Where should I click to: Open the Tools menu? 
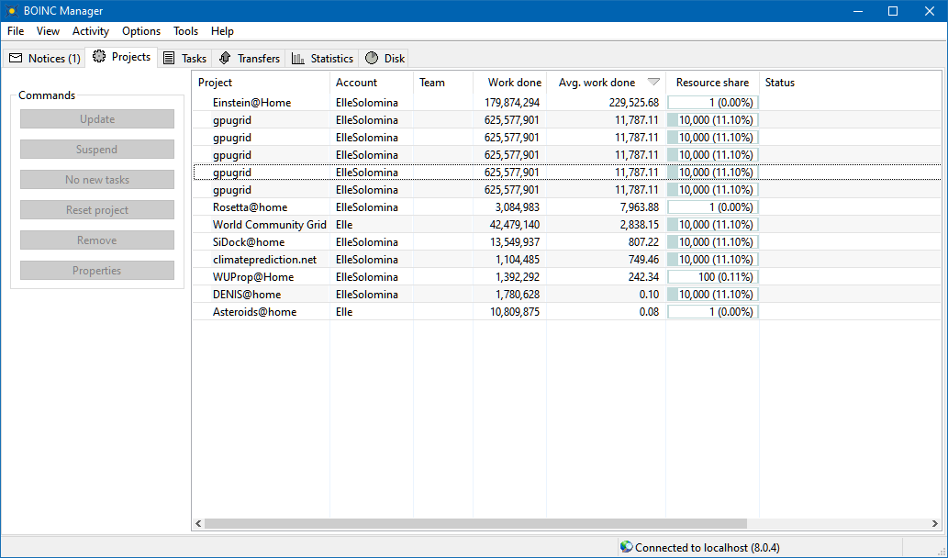pos(185,31)
